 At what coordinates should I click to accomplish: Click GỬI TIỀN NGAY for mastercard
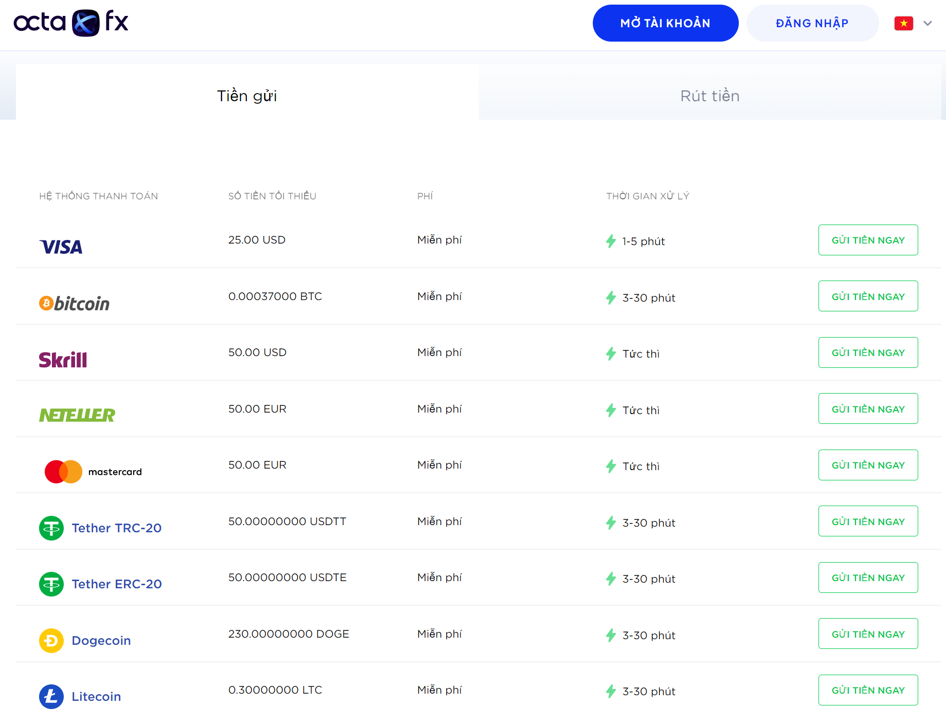pyautogui.click(x=868, y=465)
